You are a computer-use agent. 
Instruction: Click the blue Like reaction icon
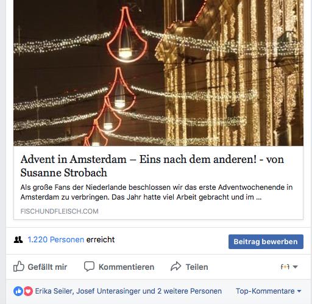click(18, 291)
